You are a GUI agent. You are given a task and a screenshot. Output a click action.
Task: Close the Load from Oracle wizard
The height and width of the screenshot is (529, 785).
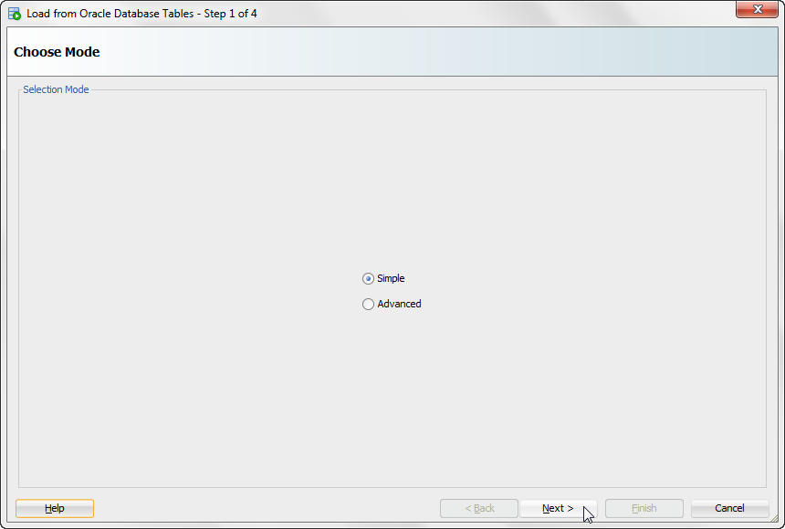tap(757, 9)
